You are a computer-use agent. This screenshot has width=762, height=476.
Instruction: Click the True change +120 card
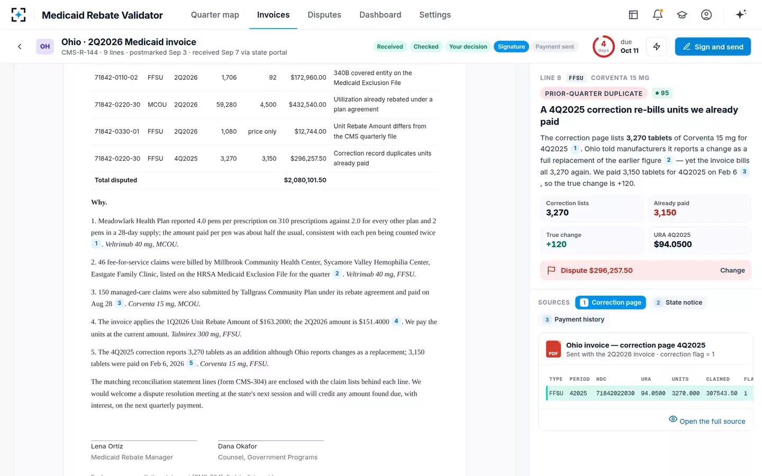(x=592, y=240)
